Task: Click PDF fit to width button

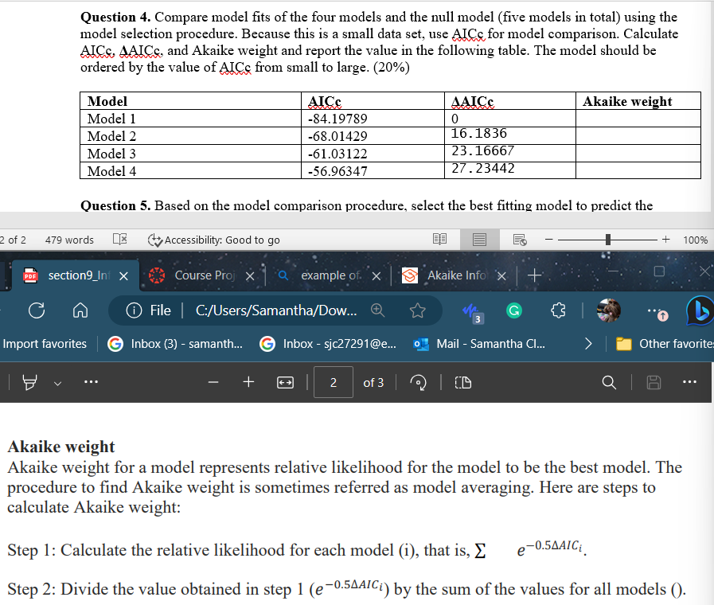Action: (285, 382)
